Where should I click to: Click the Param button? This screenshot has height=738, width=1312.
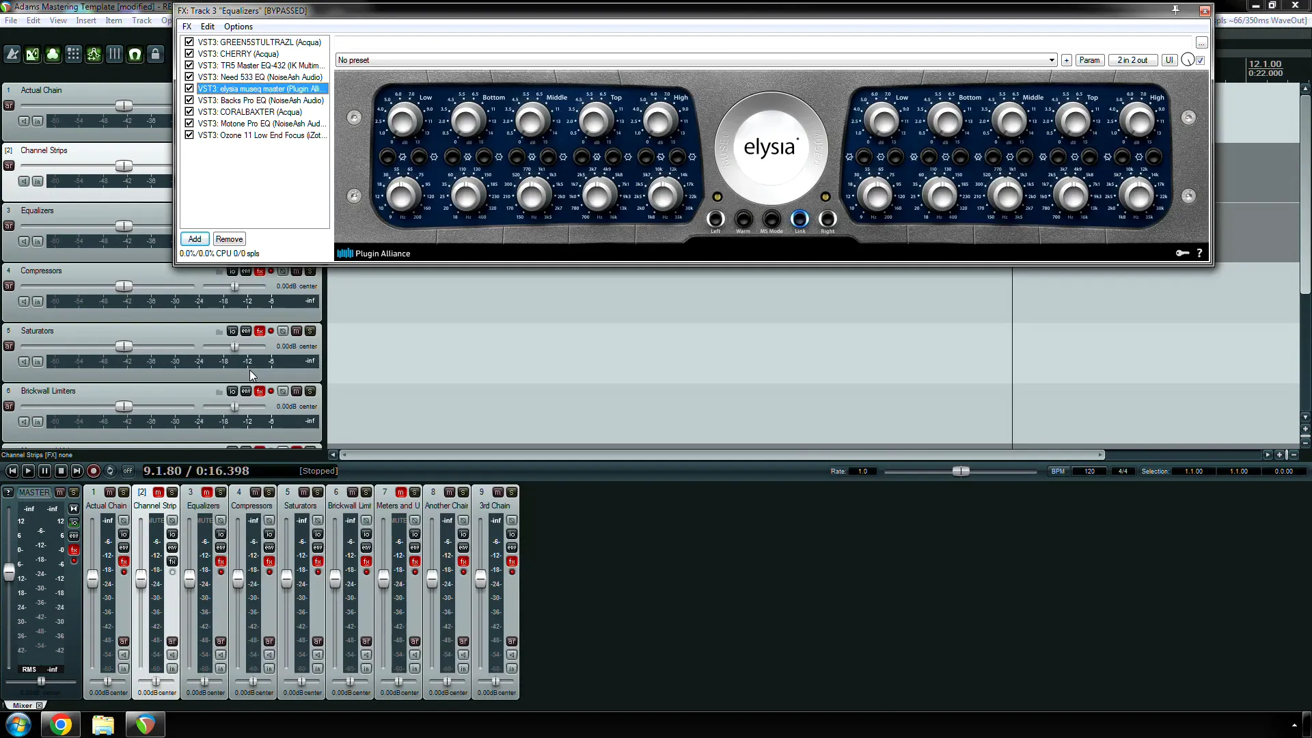pyautogui.click(x=1090, y=60)
